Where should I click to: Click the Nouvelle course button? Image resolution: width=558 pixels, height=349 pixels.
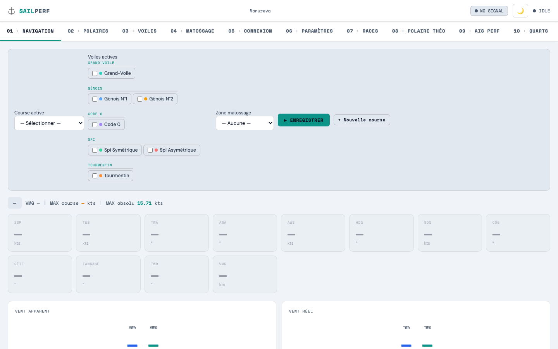362,120
